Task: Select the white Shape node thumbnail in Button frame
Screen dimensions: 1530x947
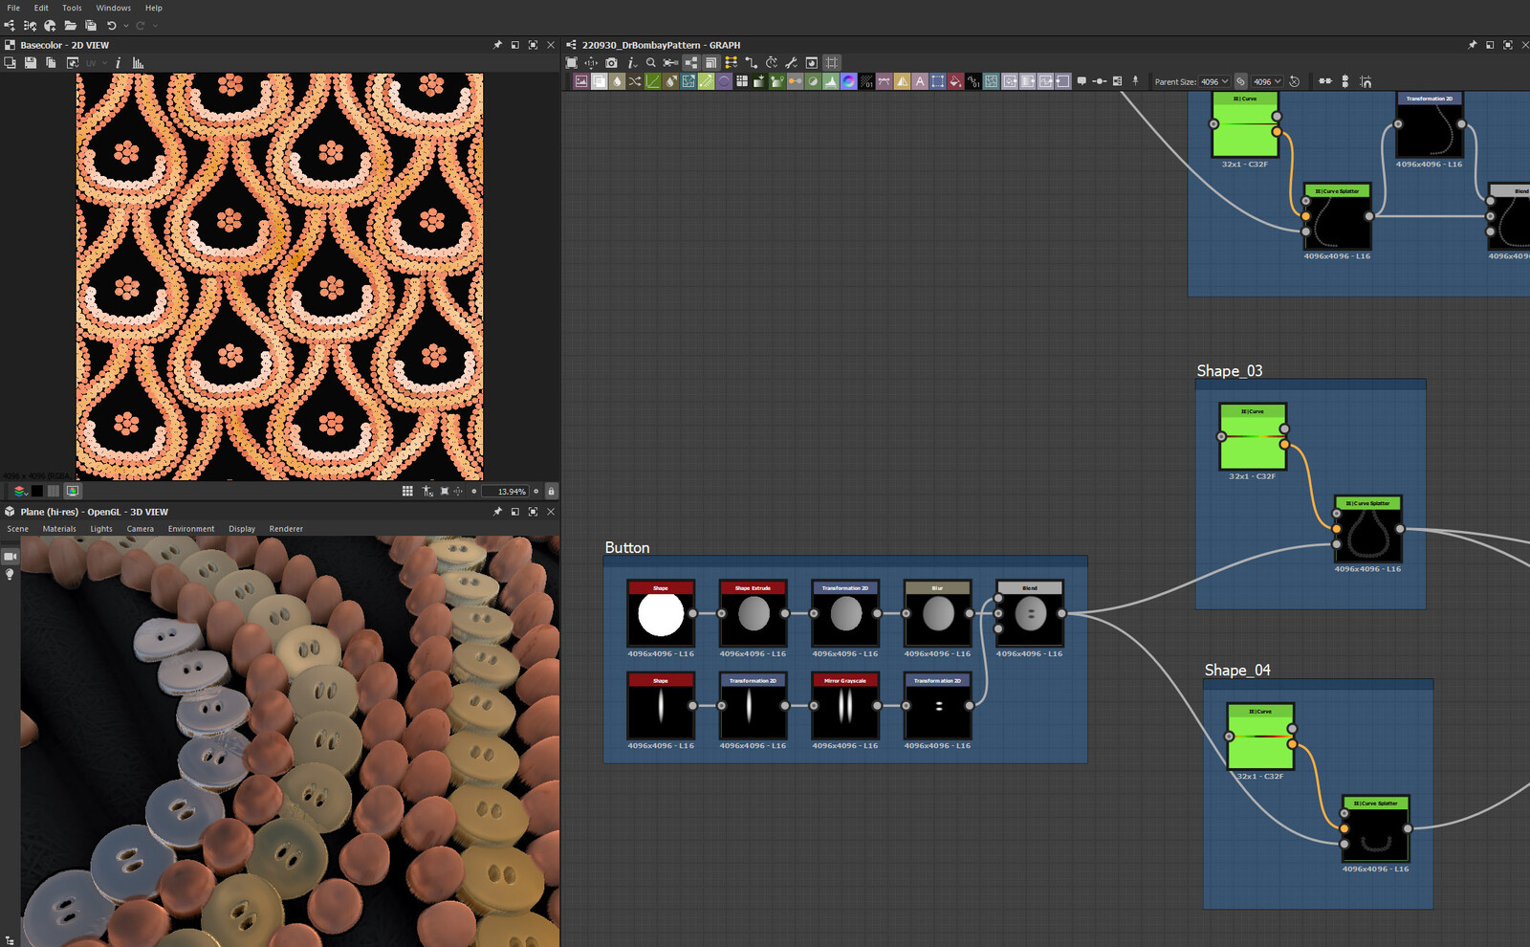Action: 659,612
